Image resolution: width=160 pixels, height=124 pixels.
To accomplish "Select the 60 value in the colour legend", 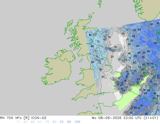I will click(40, 122).
